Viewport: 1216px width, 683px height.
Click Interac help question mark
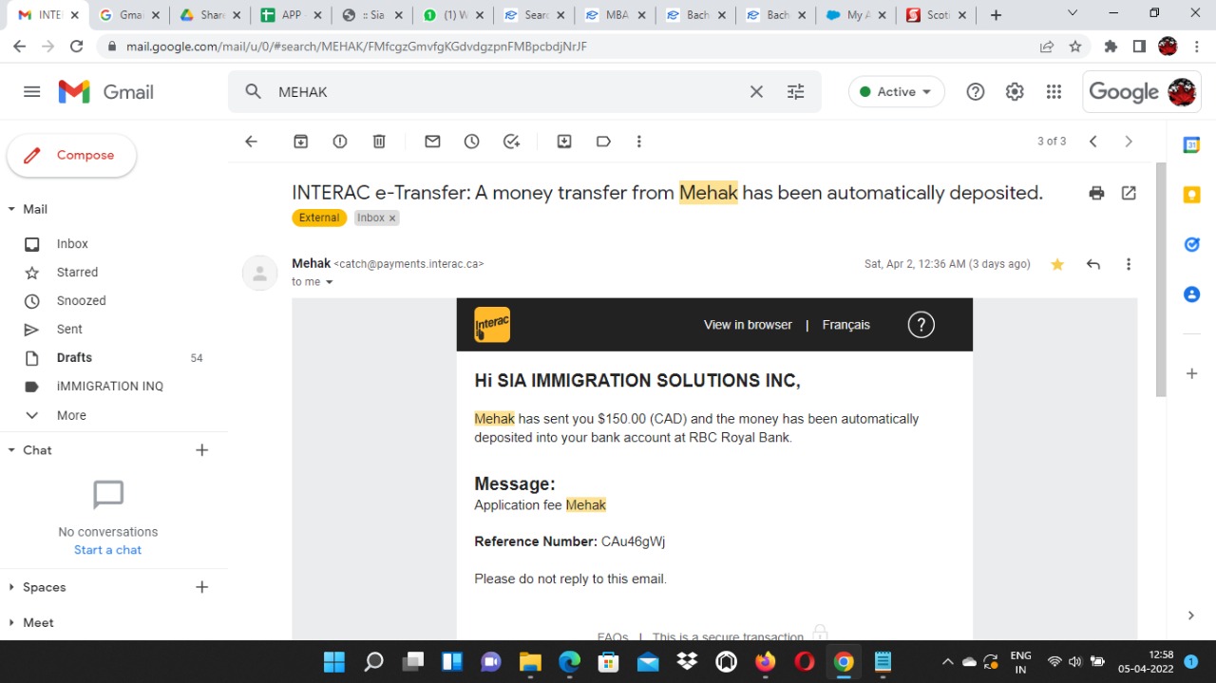tap(921, 325)
